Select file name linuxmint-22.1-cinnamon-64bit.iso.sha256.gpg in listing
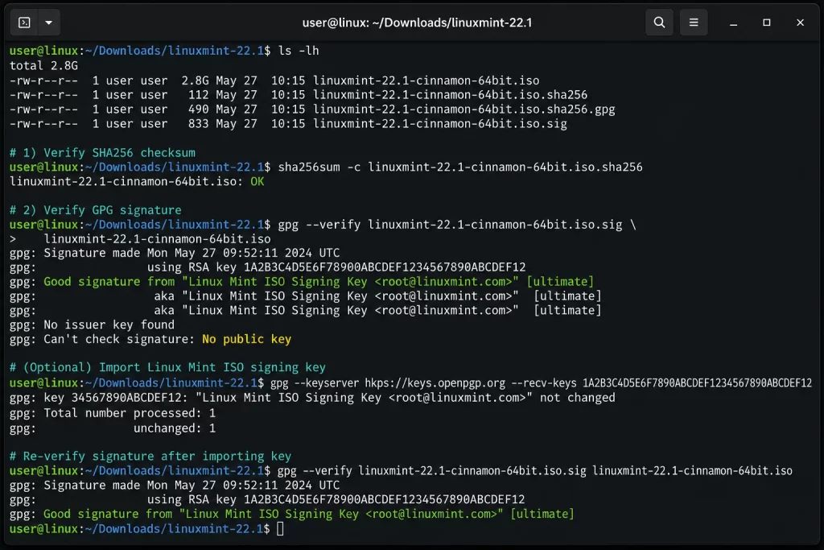 coord(464,110)
